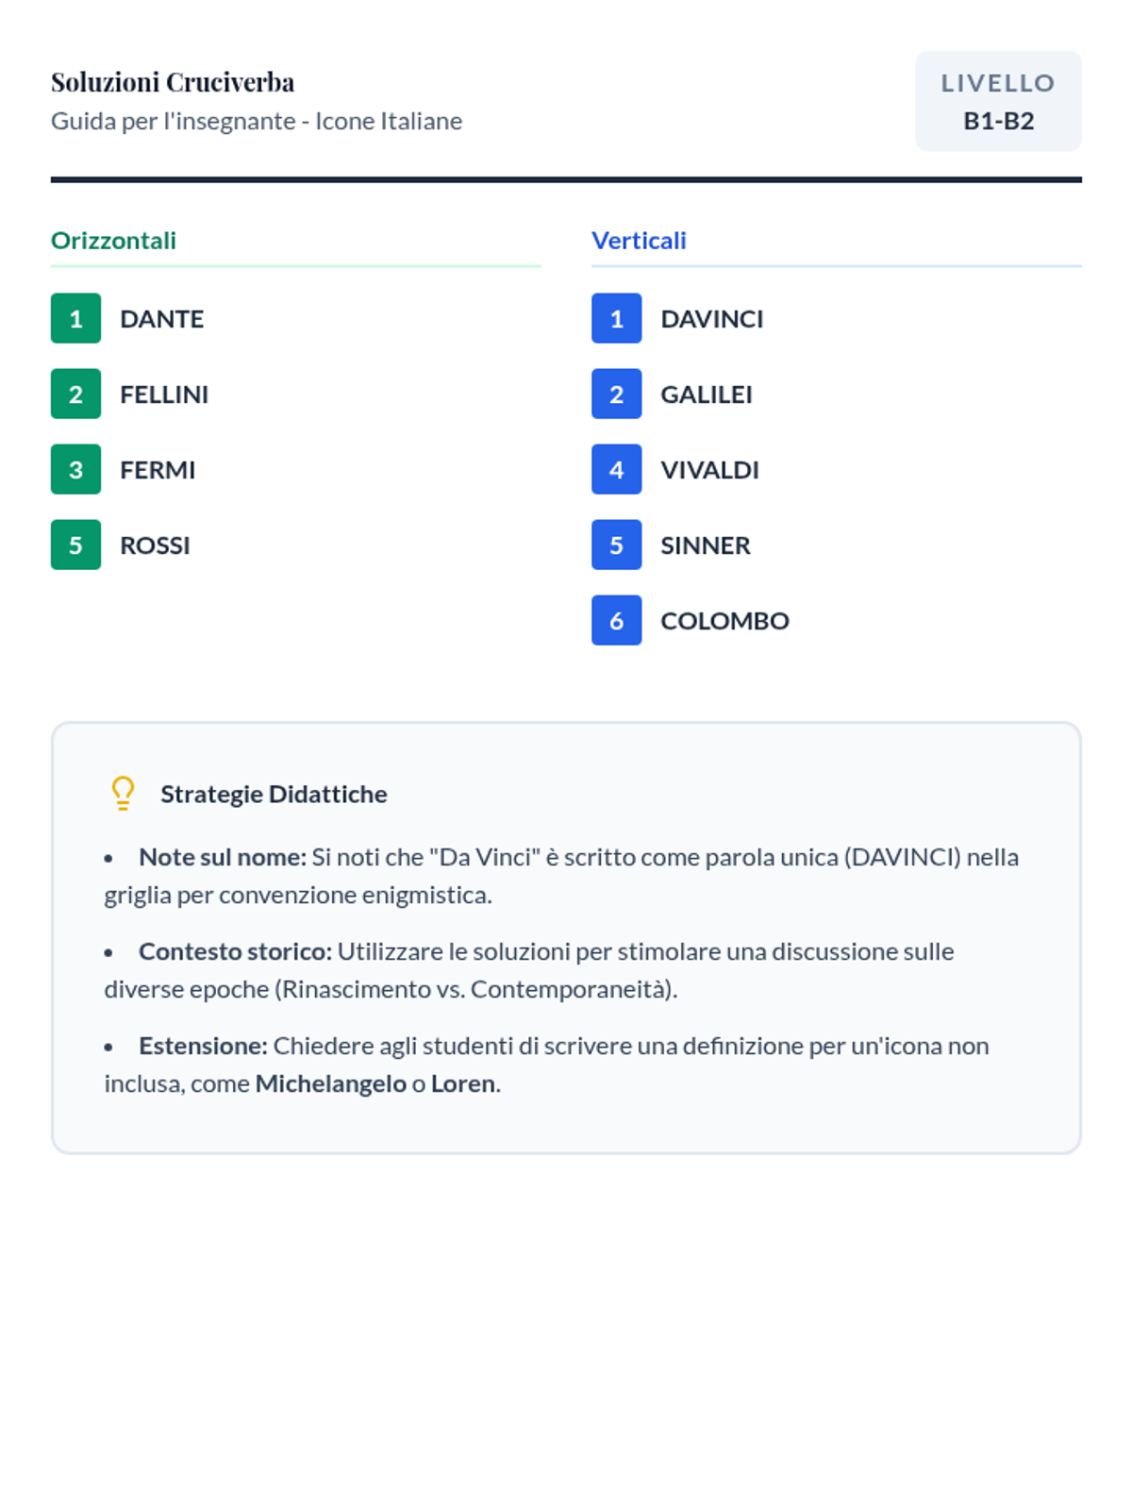Click the subtitle Guida per l'insegnante

(257, 121)
